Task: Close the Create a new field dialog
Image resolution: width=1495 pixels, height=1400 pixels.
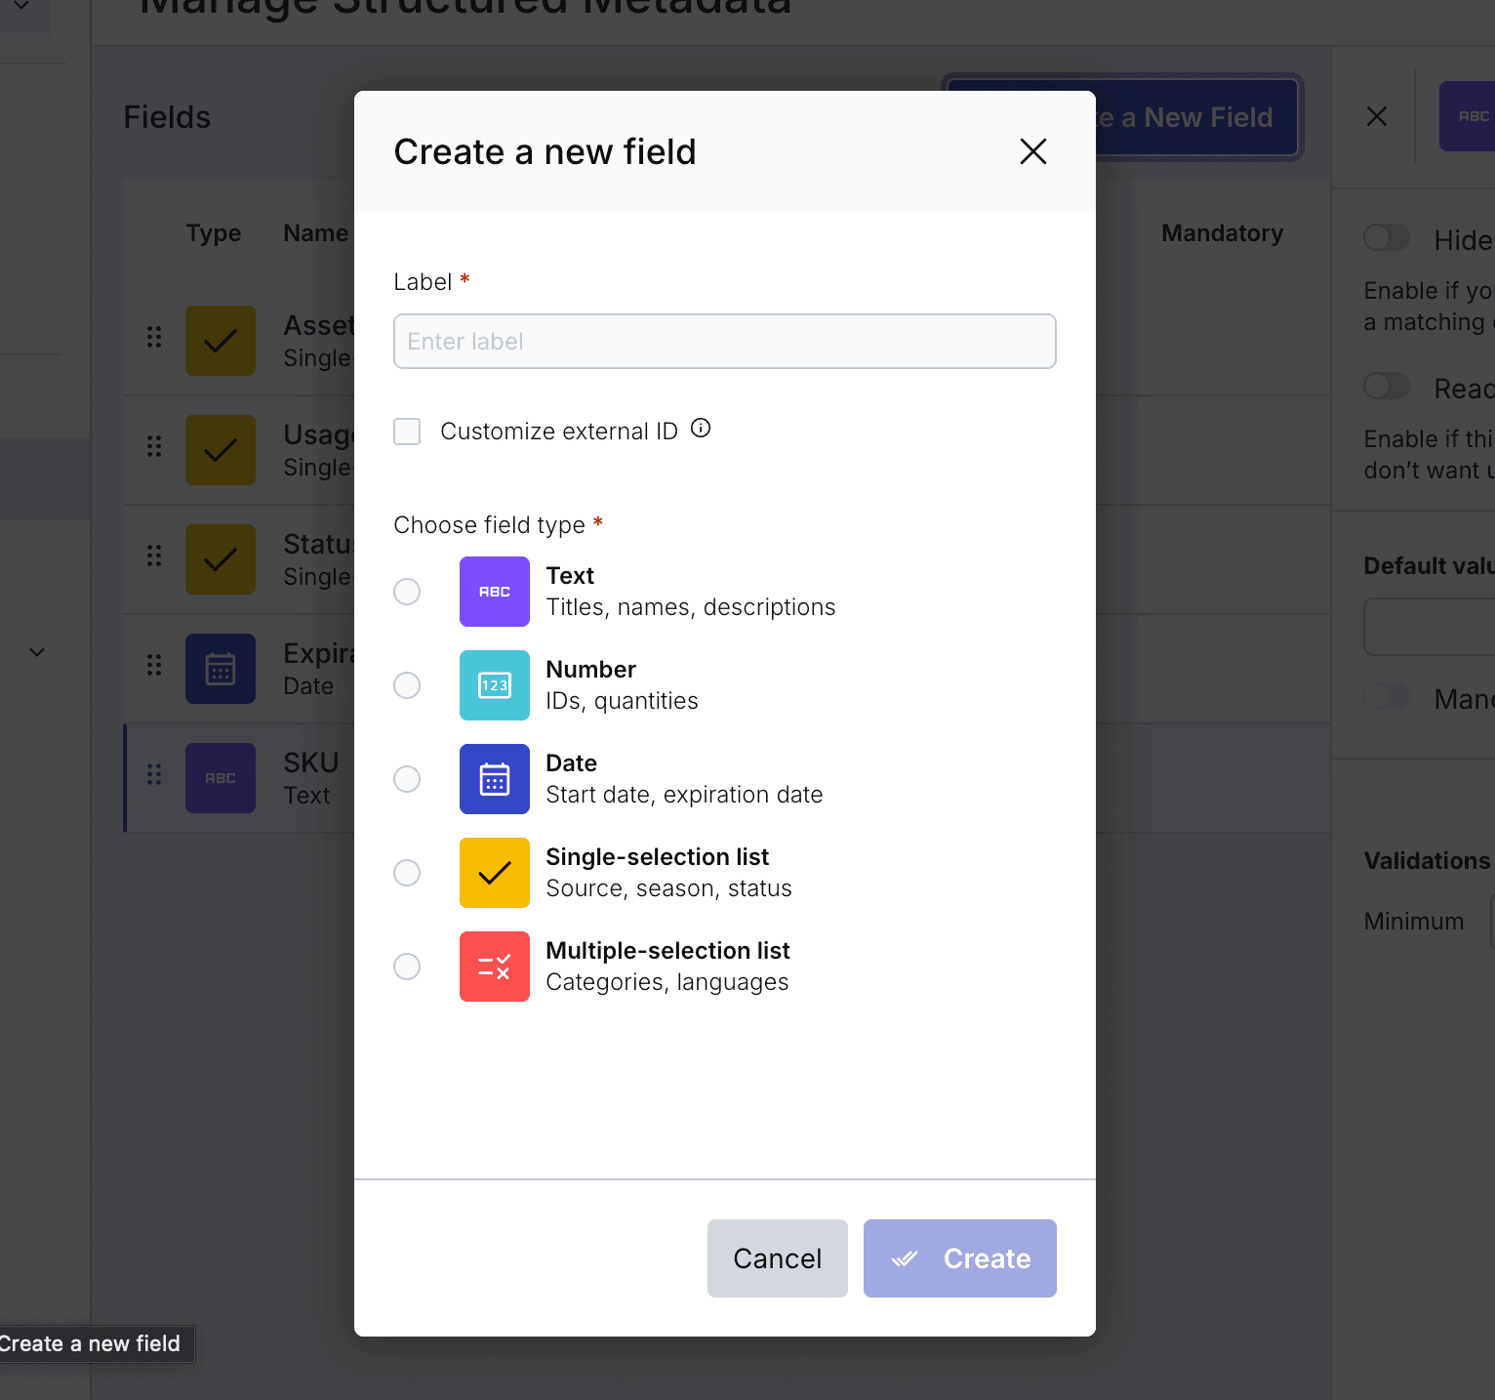Action: pos(1032,151)
